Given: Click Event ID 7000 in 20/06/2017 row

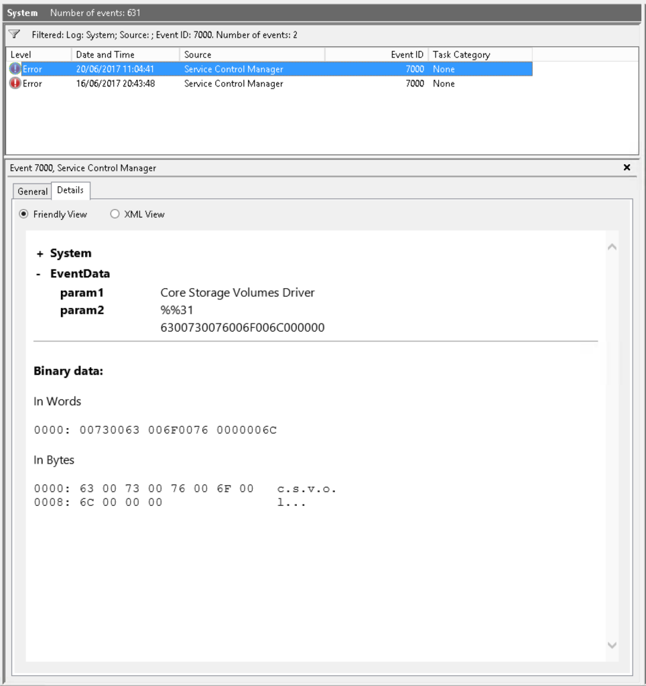Looking at the screenshot, I should tap(415, 69).
